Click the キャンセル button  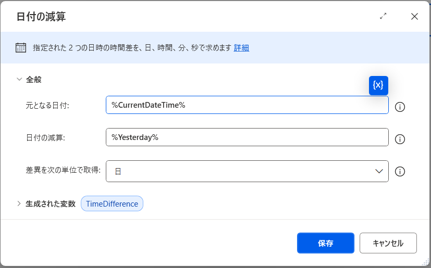[x=388, y=243]
